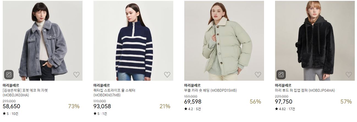Screen dimensions: 357x122
Task: Open mint padding jacket product image
Action: tap(224, 41)
